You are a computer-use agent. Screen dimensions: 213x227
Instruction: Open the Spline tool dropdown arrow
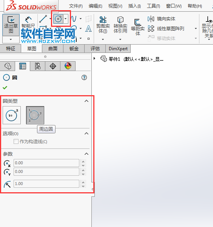(x=81, y=19)
